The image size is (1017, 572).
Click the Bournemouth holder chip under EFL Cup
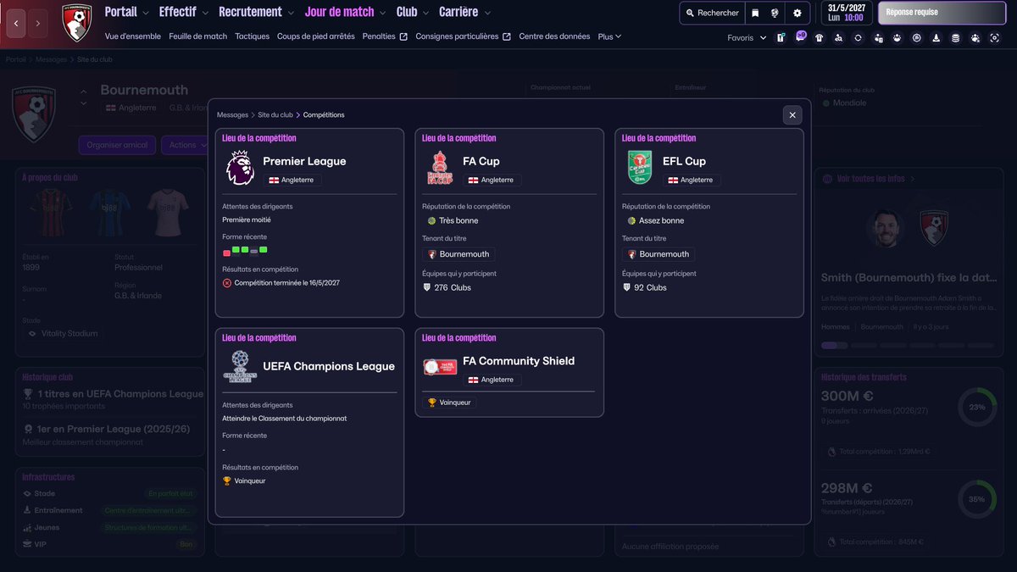(659, 254)
